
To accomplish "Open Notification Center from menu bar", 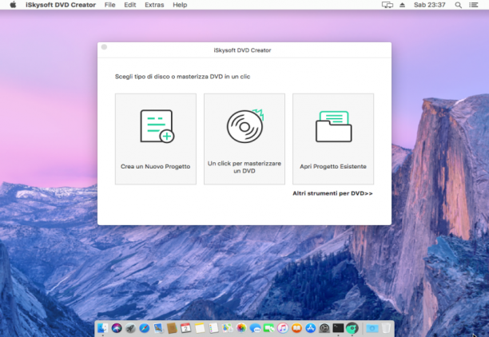I will [x=474, y=5].
